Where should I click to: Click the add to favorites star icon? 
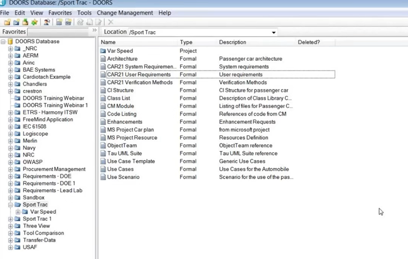point(34,22)
